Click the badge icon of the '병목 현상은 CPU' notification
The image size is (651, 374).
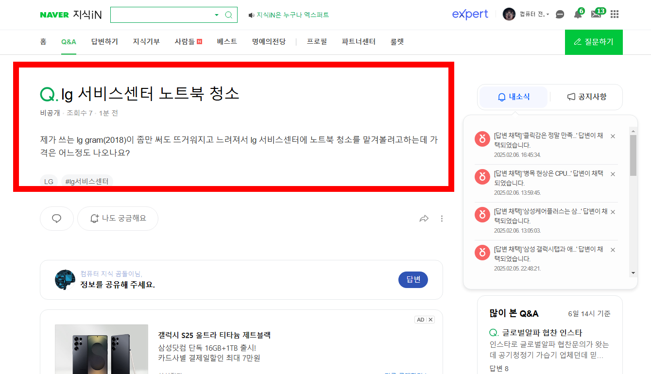click(482, 176)
